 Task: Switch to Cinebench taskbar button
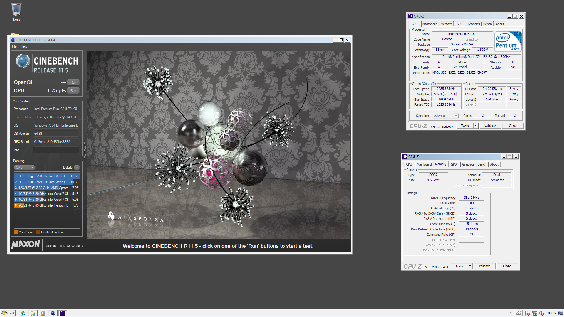pyautogui.click(x=53, y=313)
